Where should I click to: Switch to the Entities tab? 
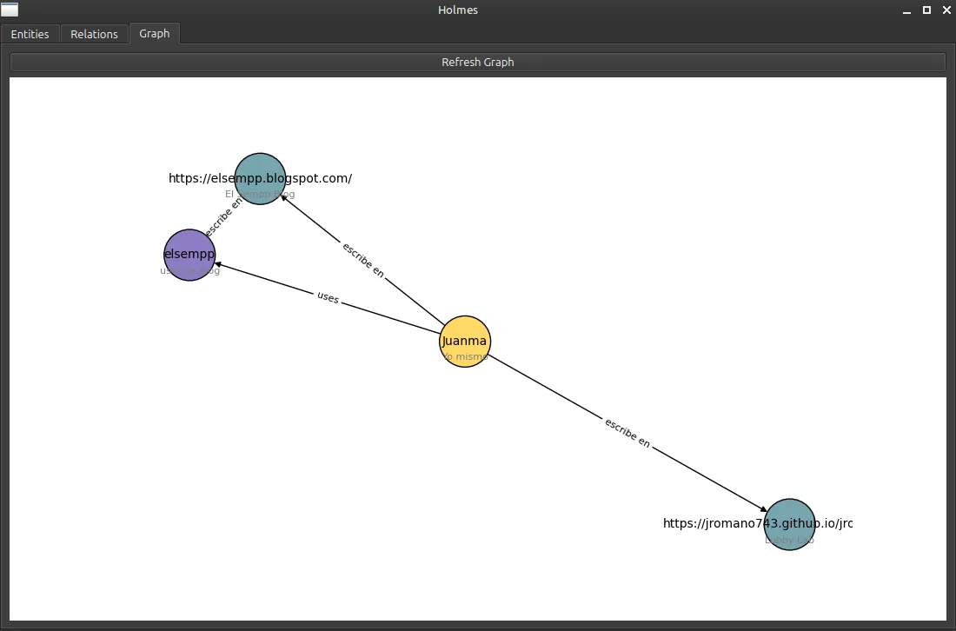(x=30, y=34)
